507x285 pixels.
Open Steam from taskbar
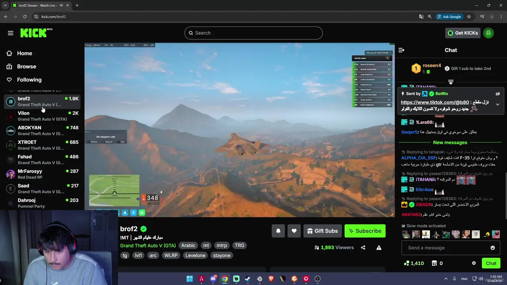tap(248, 279)
